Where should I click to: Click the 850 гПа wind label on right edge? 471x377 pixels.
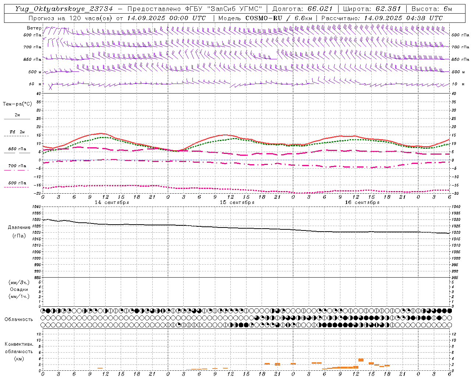click(460, 60)
